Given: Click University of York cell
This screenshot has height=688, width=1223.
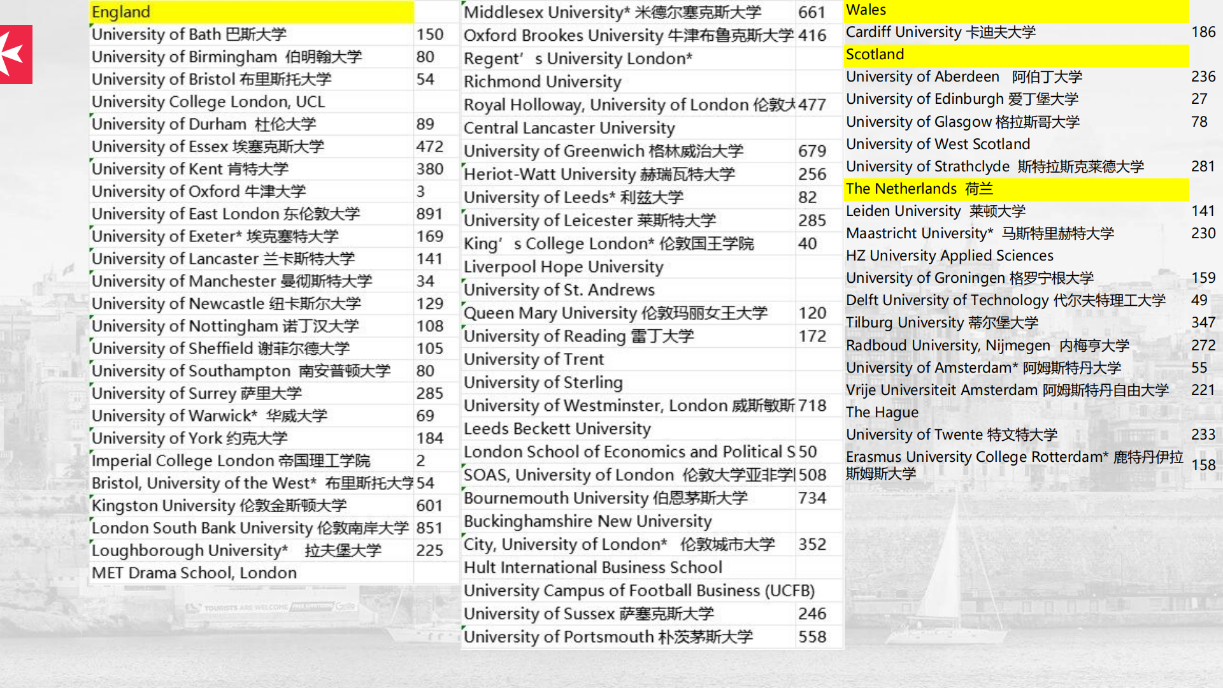Looking at the screenshot, I should click(252, 438).
